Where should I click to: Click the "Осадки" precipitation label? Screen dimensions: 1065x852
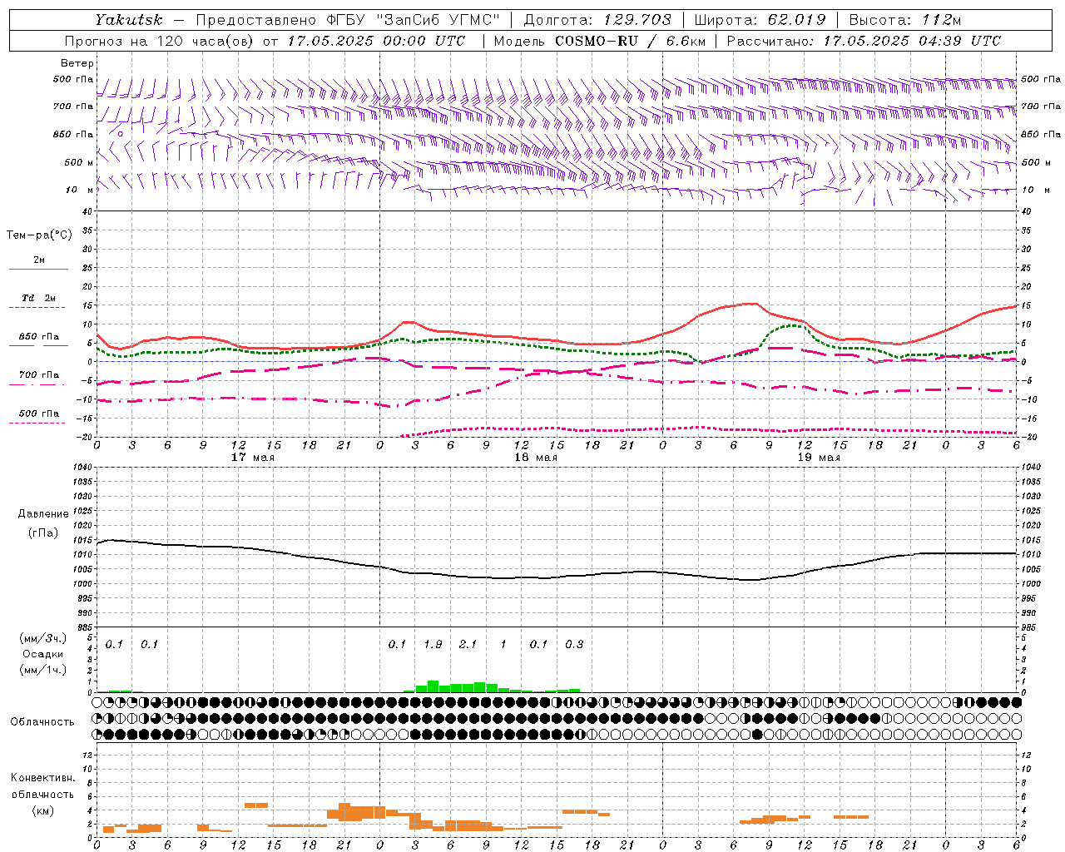[x=43, y=654]
